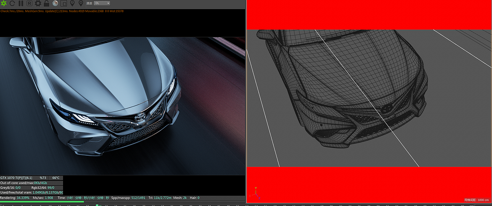Click the 66°C GPU temperature readout
This screenshot has height=206, width=492.
coord(56,178)
